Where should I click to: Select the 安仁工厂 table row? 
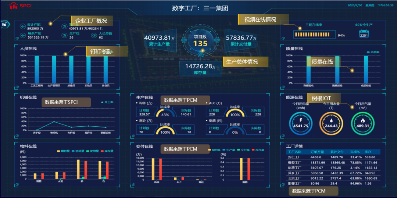click(x=333, y=157)
